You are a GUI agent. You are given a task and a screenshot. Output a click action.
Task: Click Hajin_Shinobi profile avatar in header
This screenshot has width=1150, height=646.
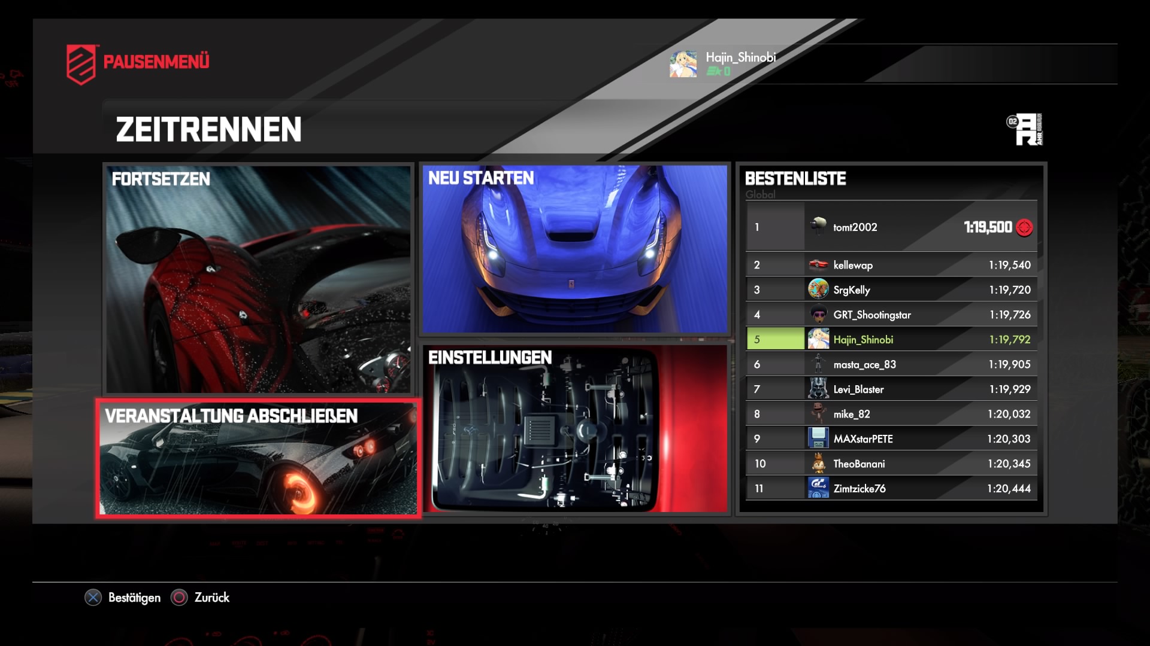(x=683, y=64)
